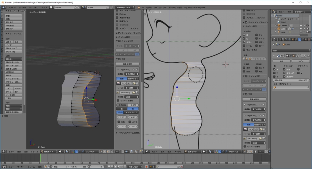Screen dimensions: 312x169
Task: Open the グローバル orientation dropdown left viewport
Action: pos(91,152)
